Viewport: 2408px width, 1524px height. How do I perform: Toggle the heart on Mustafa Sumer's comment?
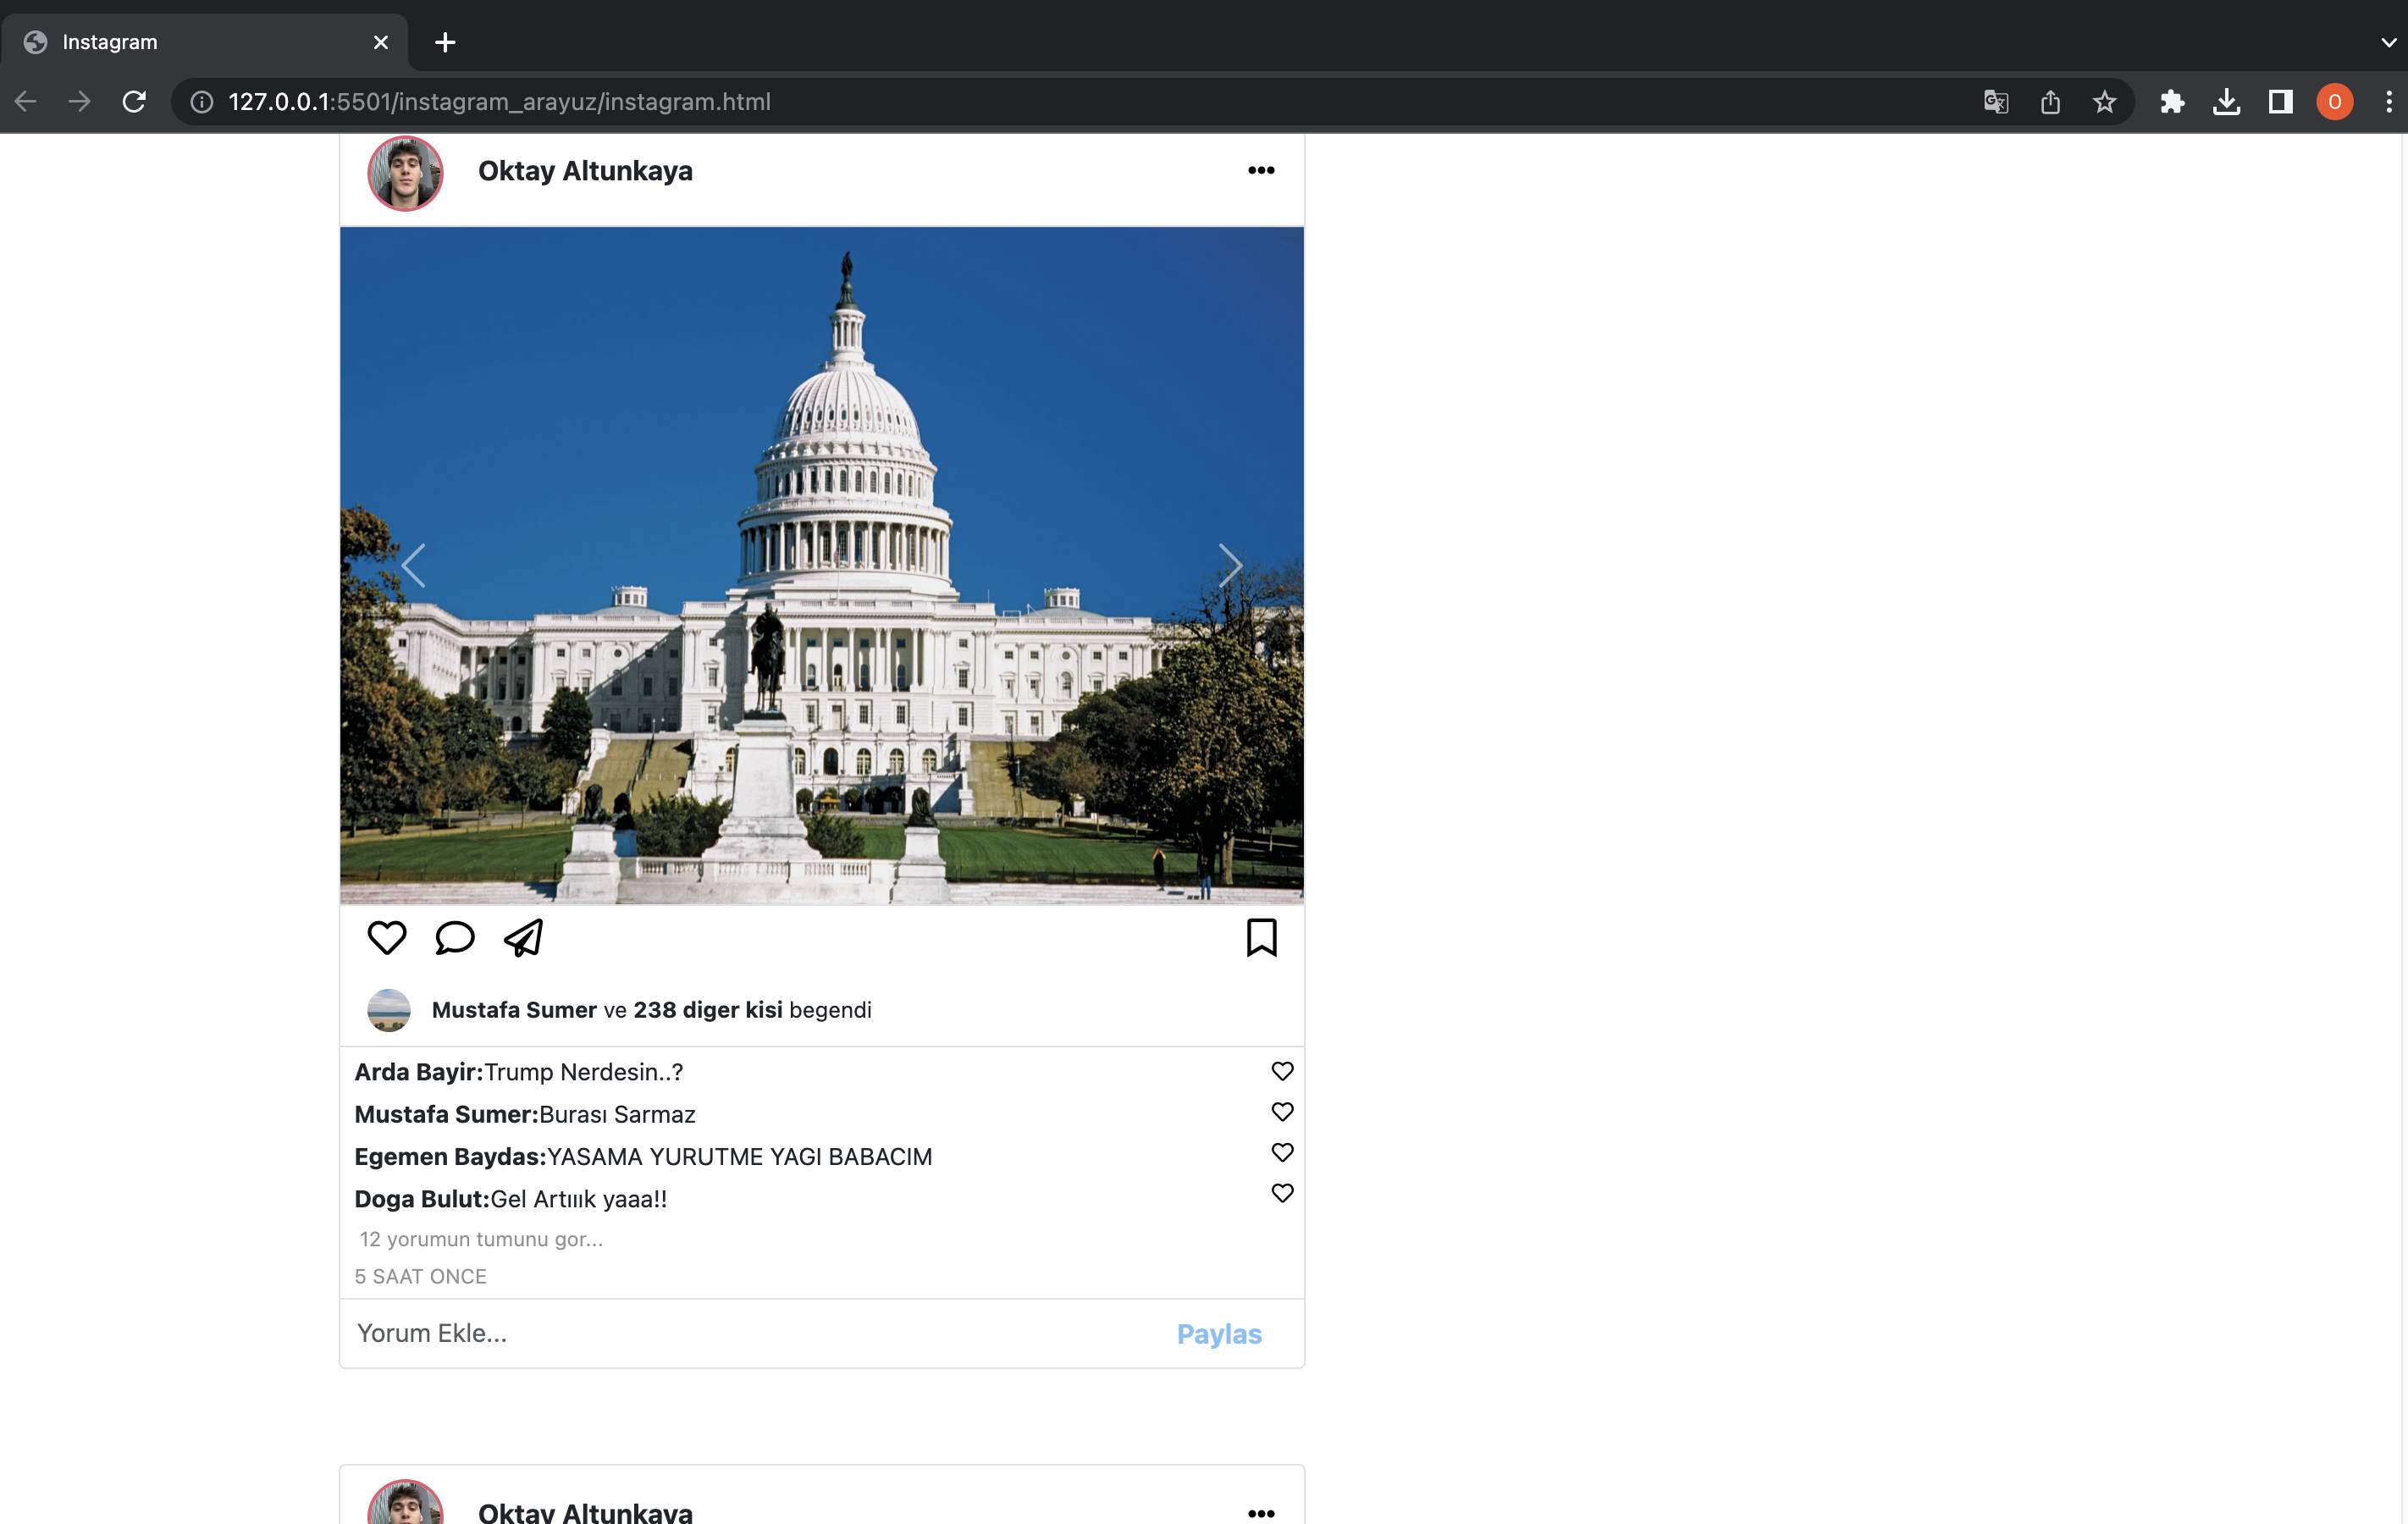[x=1281, y=1111]
